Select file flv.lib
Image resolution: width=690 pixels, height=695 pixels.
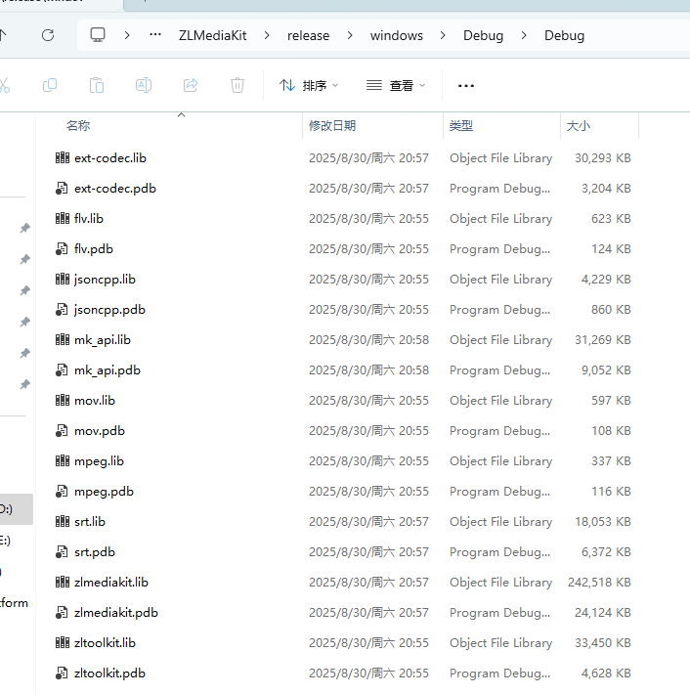pos(89,219)
